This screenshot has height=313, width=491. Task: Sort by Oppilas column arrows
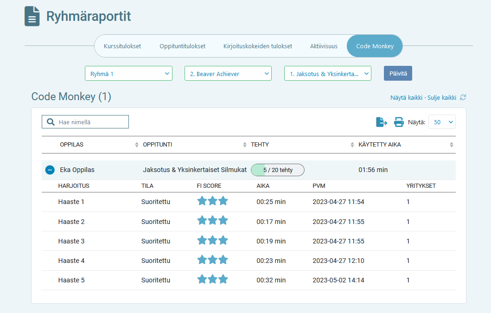(137, 145)
